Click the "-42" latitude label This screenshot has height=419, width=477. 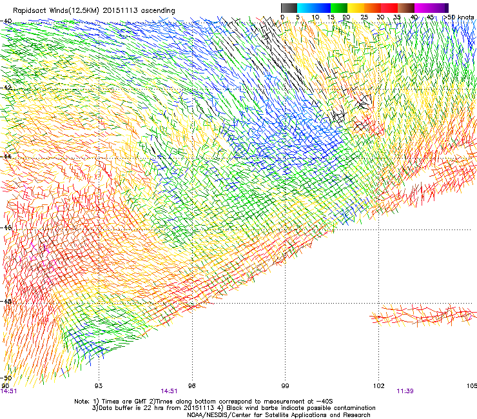click(x=6, y=87)
